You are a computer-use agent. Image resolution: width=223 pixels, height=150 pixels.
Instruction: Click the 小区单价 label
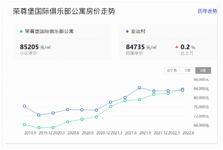pos(29,53)
